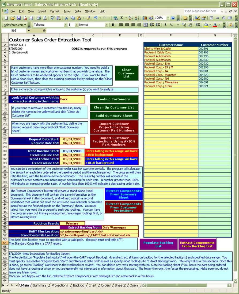Toggle Design Mode icon in Control Toolbox
This screenshot has height=294, width=239.
[197, 18]
